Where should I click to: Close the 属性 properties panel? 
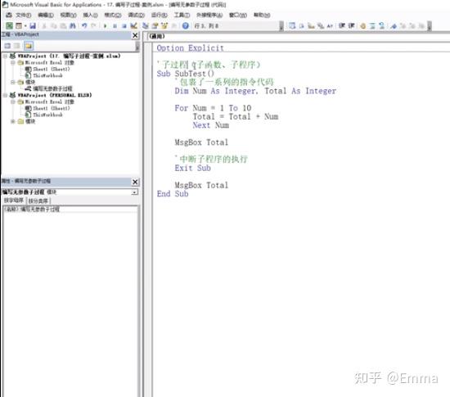pos(135,182)
